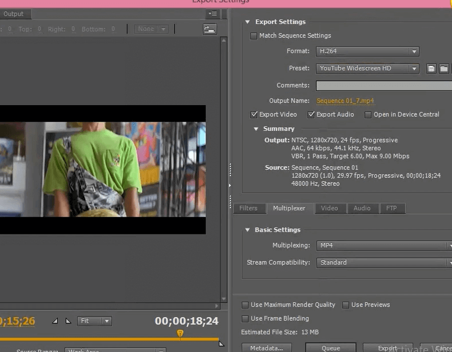Screen dimensions: 452x352
Task: Open the Output panel flyout menu icon
Action: [213, 14]
